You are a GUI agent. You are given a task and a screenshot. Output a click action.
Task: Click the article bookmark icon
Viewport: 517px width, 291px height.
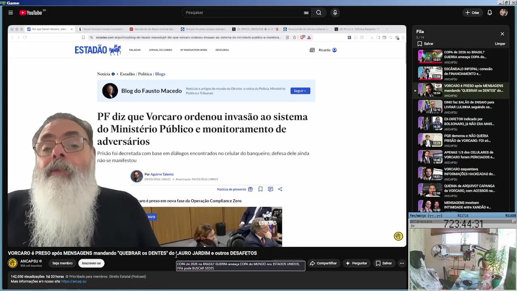261,189
